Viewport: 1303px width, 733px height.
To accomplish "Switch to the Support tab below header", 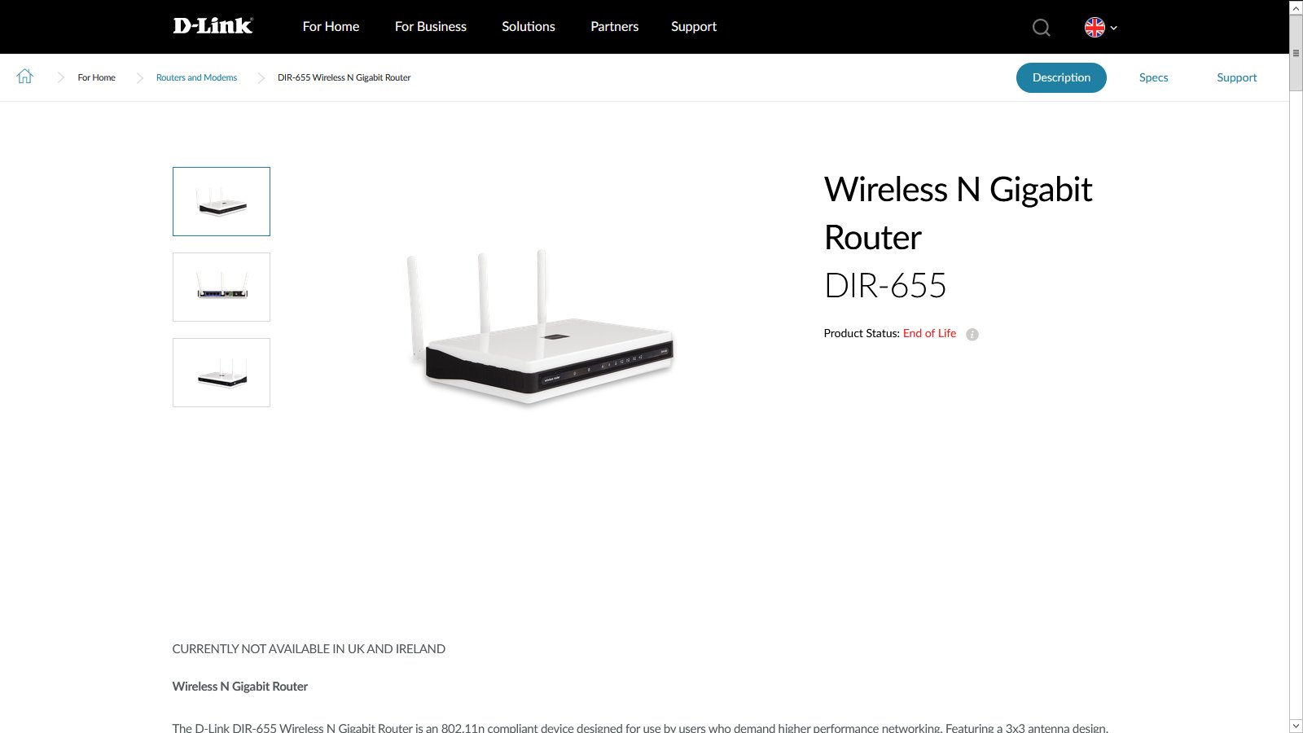I will 1236,77.
